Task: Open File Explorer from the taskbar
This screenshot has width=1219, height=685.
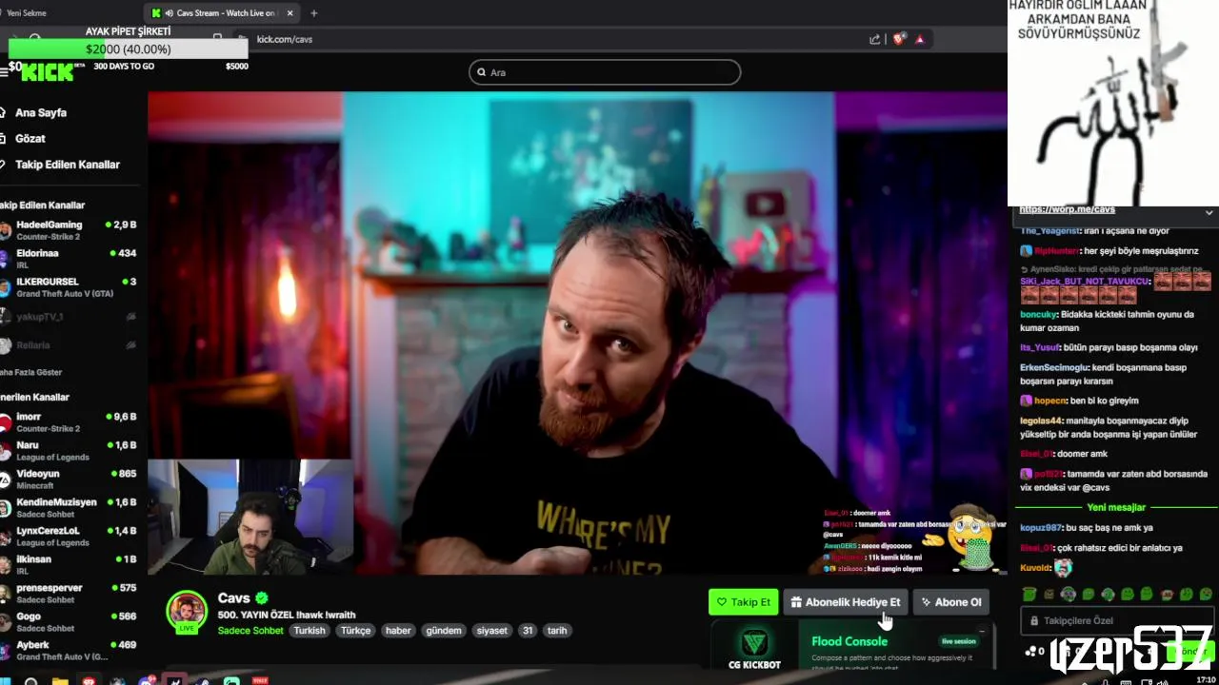Action: [60, 681]
